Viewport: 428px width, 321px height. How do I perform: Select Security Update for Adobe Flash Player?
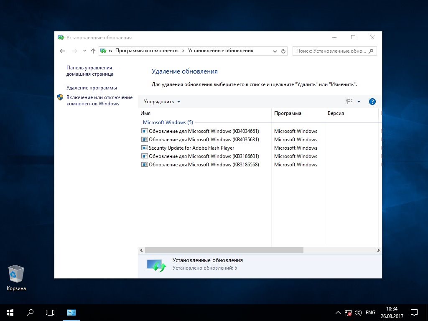[x=191, y=148]
